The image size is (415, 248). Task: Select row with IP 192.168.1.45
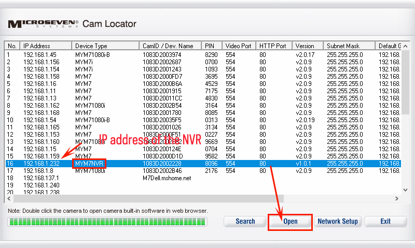[x=203, y=55]
